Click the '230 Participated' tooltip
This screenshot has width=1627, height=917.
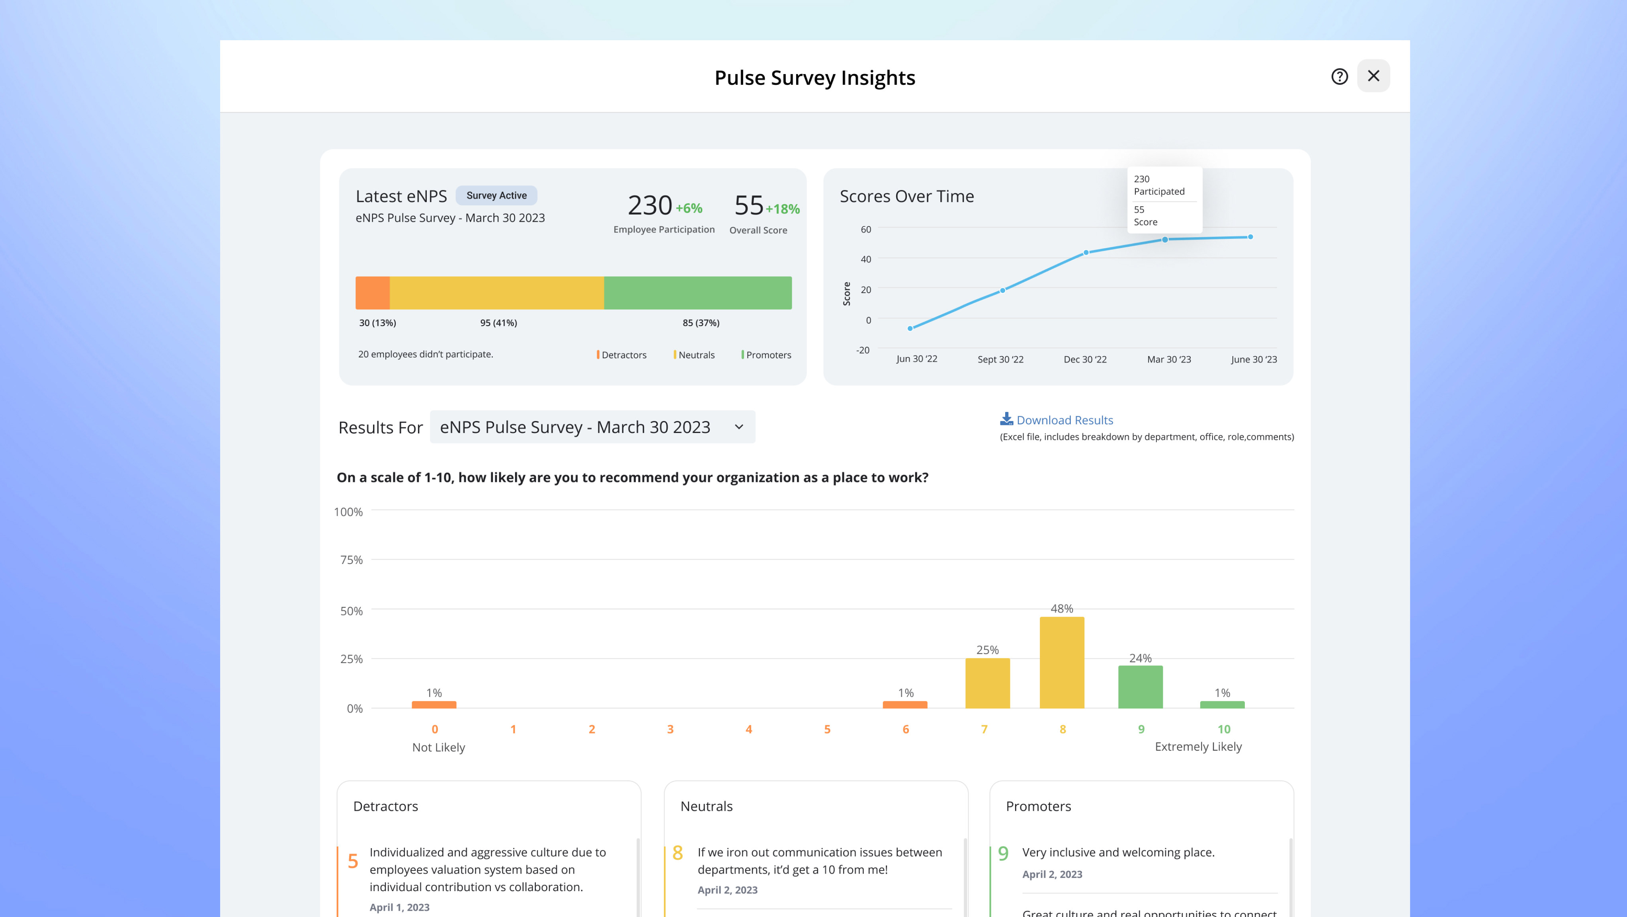click(x=1159, y=185)
